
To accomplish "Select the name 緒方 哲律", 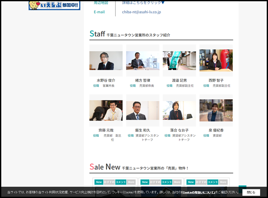I will point(143,80).
